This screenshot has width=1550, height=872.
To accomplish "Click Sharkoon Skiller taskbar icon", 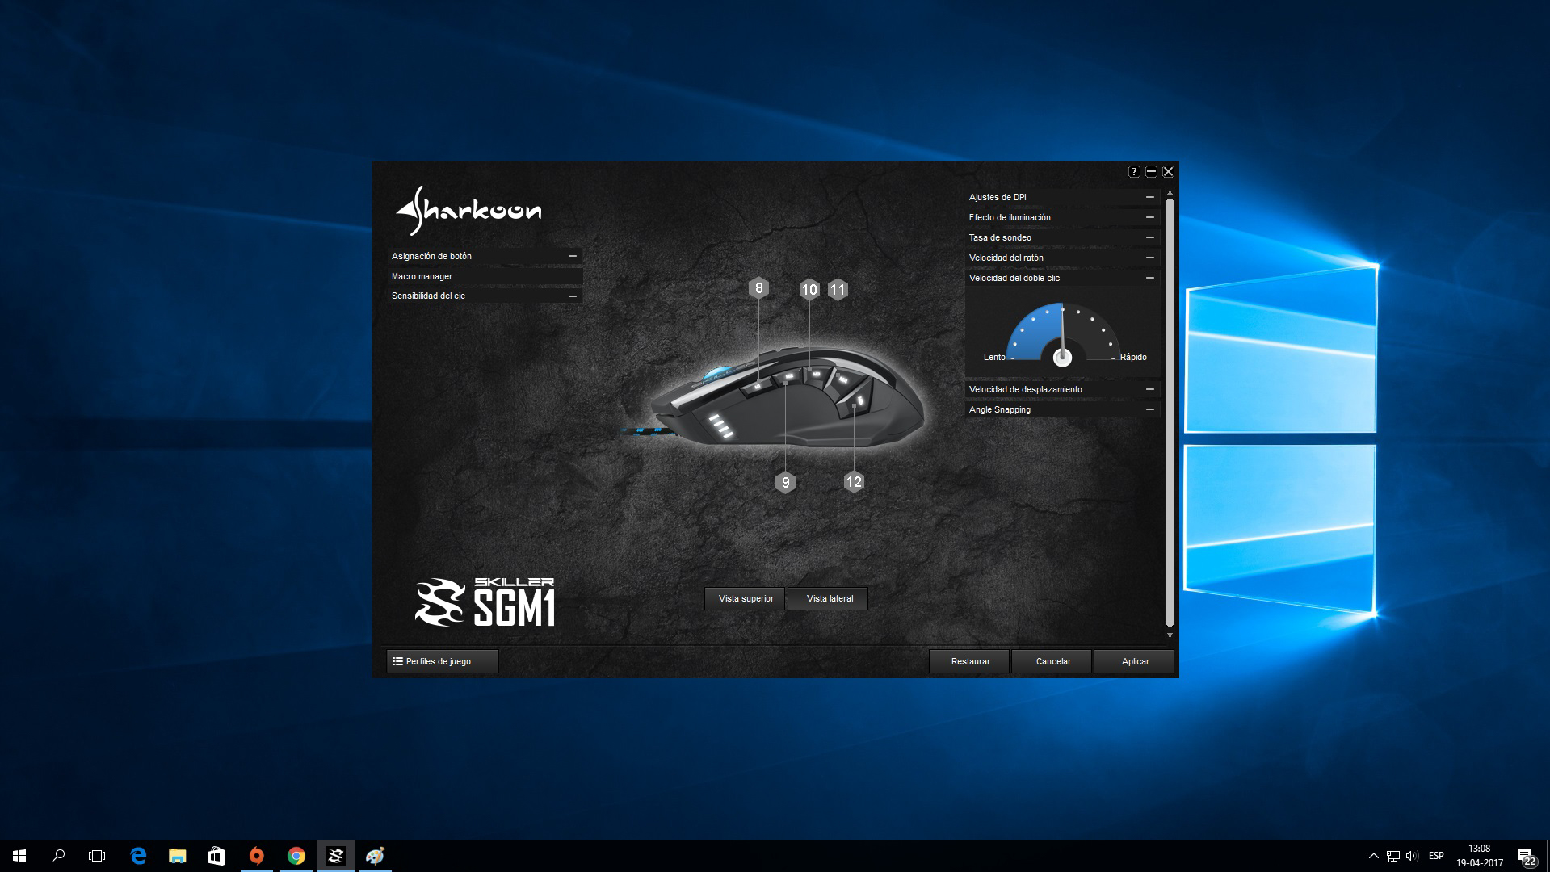I will coord(335,856).
